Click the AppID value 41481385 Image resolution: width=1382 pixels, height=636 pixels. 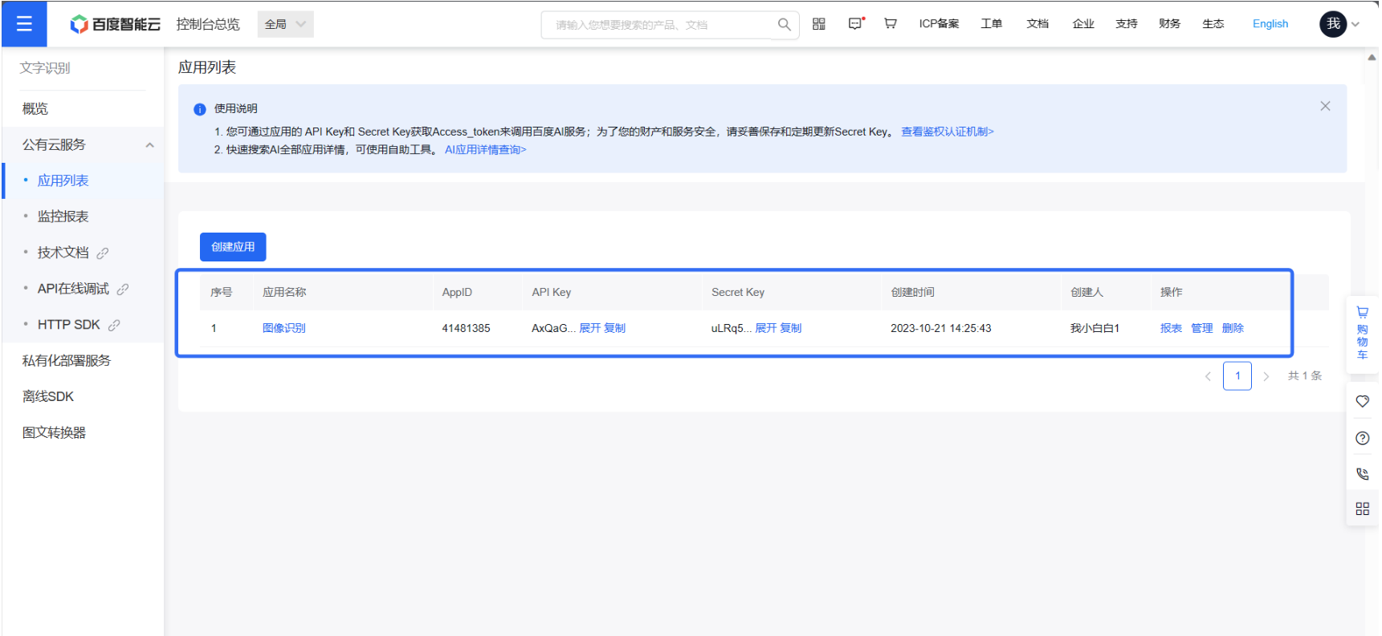pos(466,328)
